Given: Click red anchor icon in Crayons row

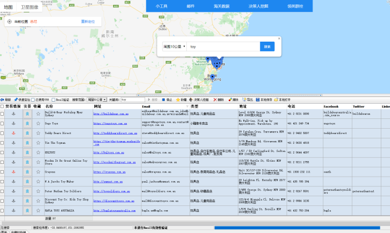Looking at the screenshot, I should (x=14, y=172).
